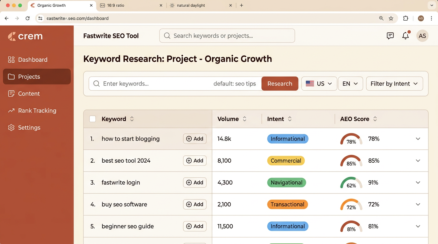Expand the fastwrite login row
Viewport: 438px width, 244px height.
(x=418, y=183)
